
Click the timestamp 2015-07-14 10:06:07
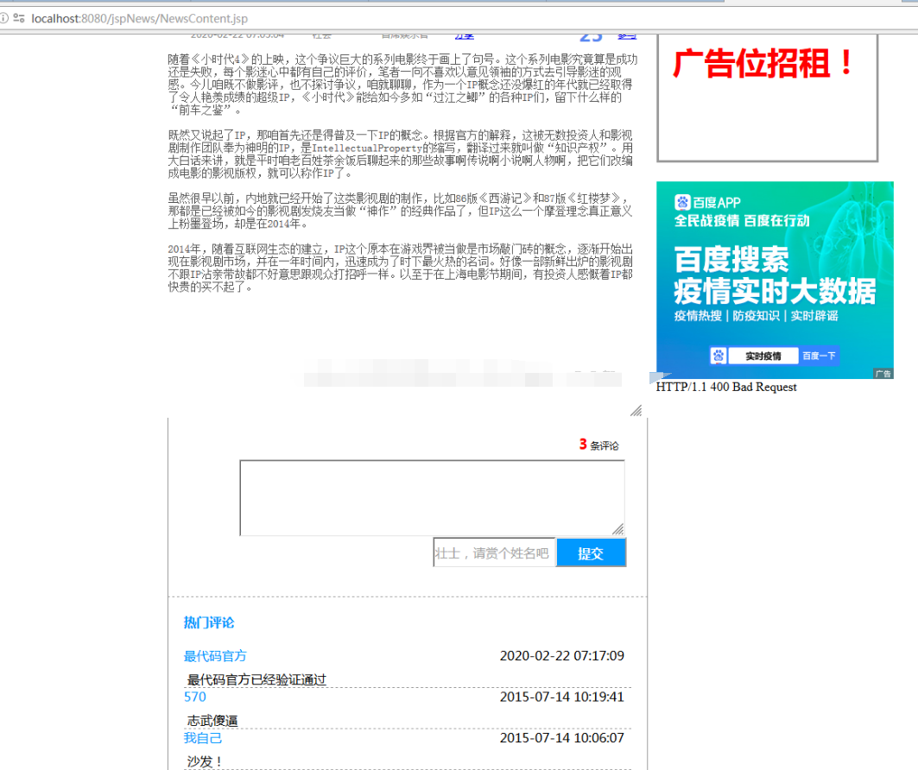pos(562,738)
